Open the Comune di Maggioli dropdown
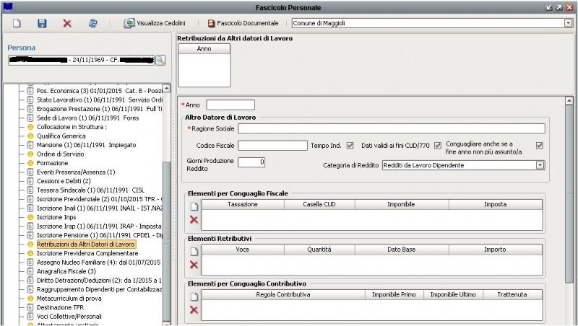This screenshot has width=578, height=326. pos(568,24)
